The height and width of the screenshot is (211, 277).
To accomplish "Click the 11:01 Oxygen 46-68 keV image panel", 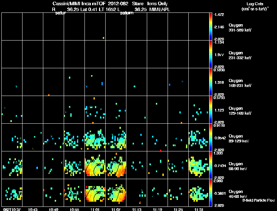I will point(95,193).
